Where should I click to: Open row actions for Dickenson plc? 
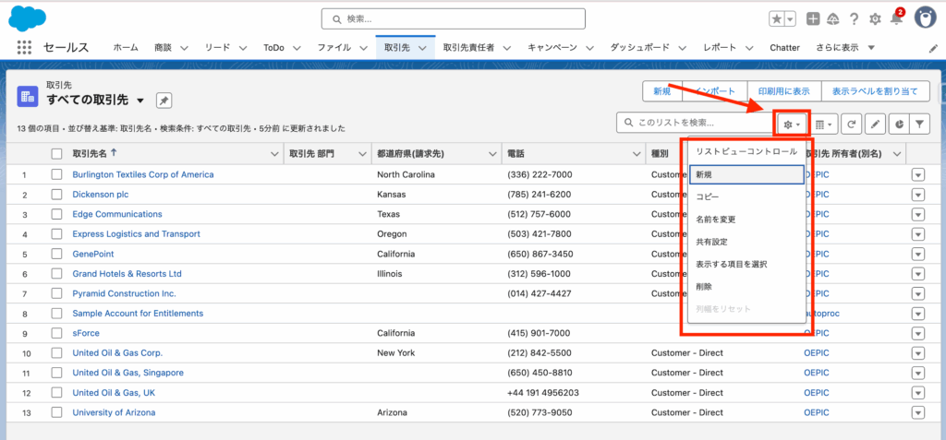point(918,195)
